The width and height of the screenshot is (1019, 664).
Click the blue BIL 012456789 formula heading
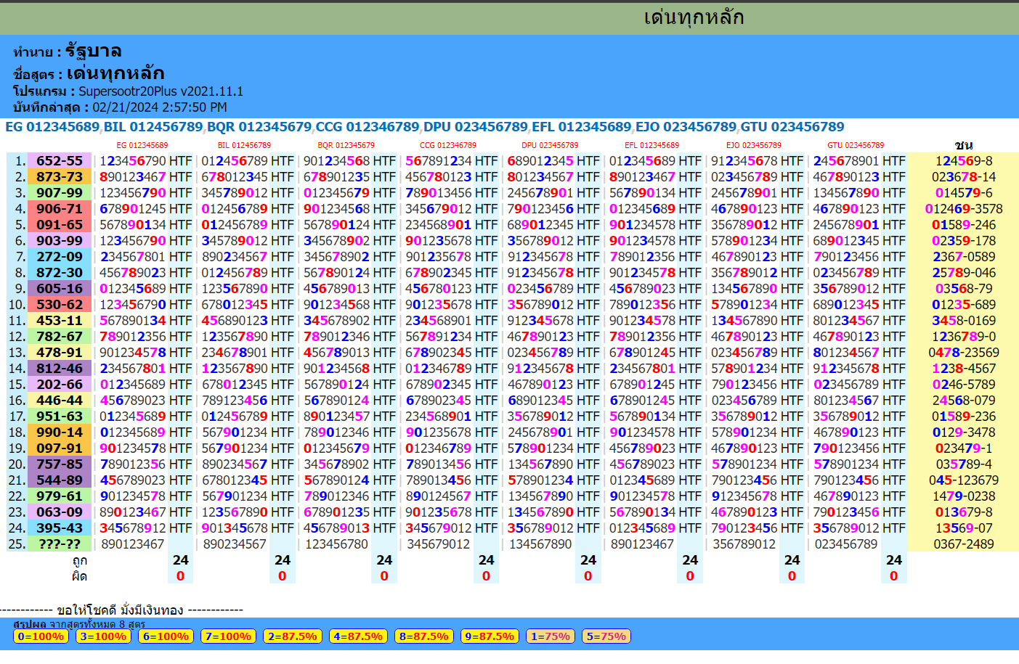[x=153, y=127]
